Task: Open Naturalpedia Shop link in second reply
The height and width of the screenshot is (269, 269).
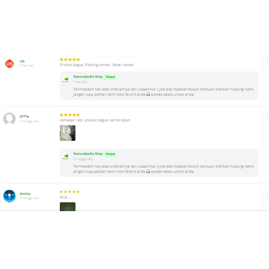Action: coord(88,154)
